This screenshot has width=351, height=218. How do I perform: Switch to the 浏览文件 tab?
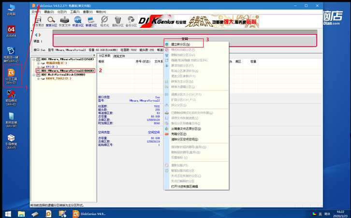pos(119,56)
